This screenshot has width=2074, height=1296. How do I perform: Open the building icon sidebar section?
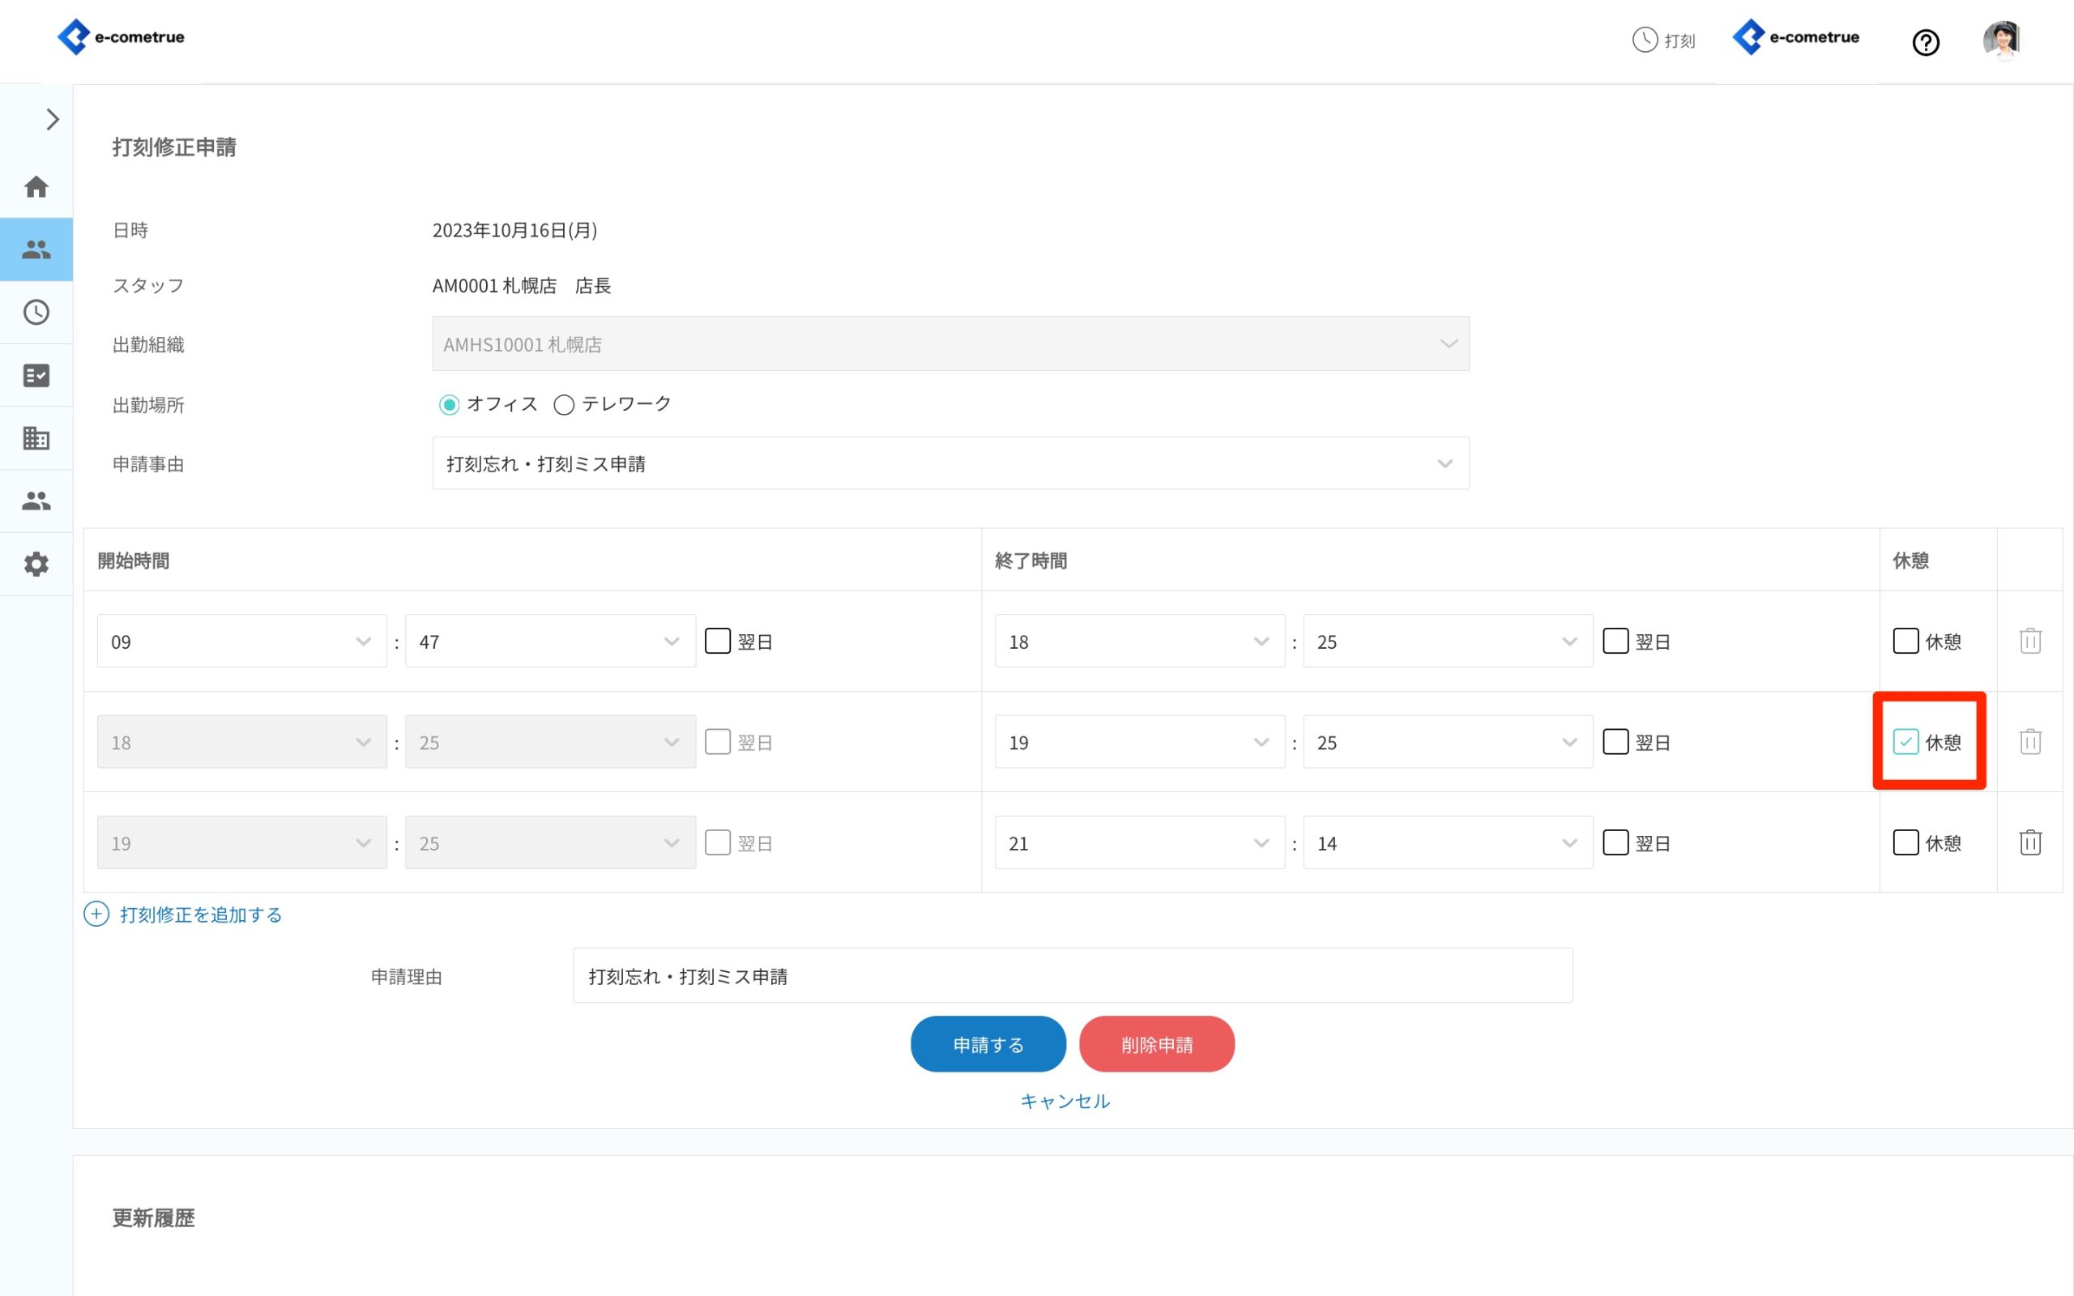[36, 438]
